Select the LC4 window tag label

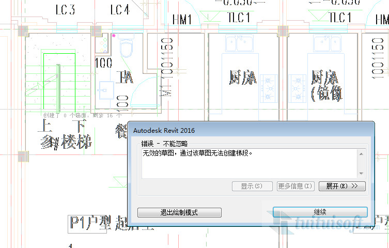(119, 10)
